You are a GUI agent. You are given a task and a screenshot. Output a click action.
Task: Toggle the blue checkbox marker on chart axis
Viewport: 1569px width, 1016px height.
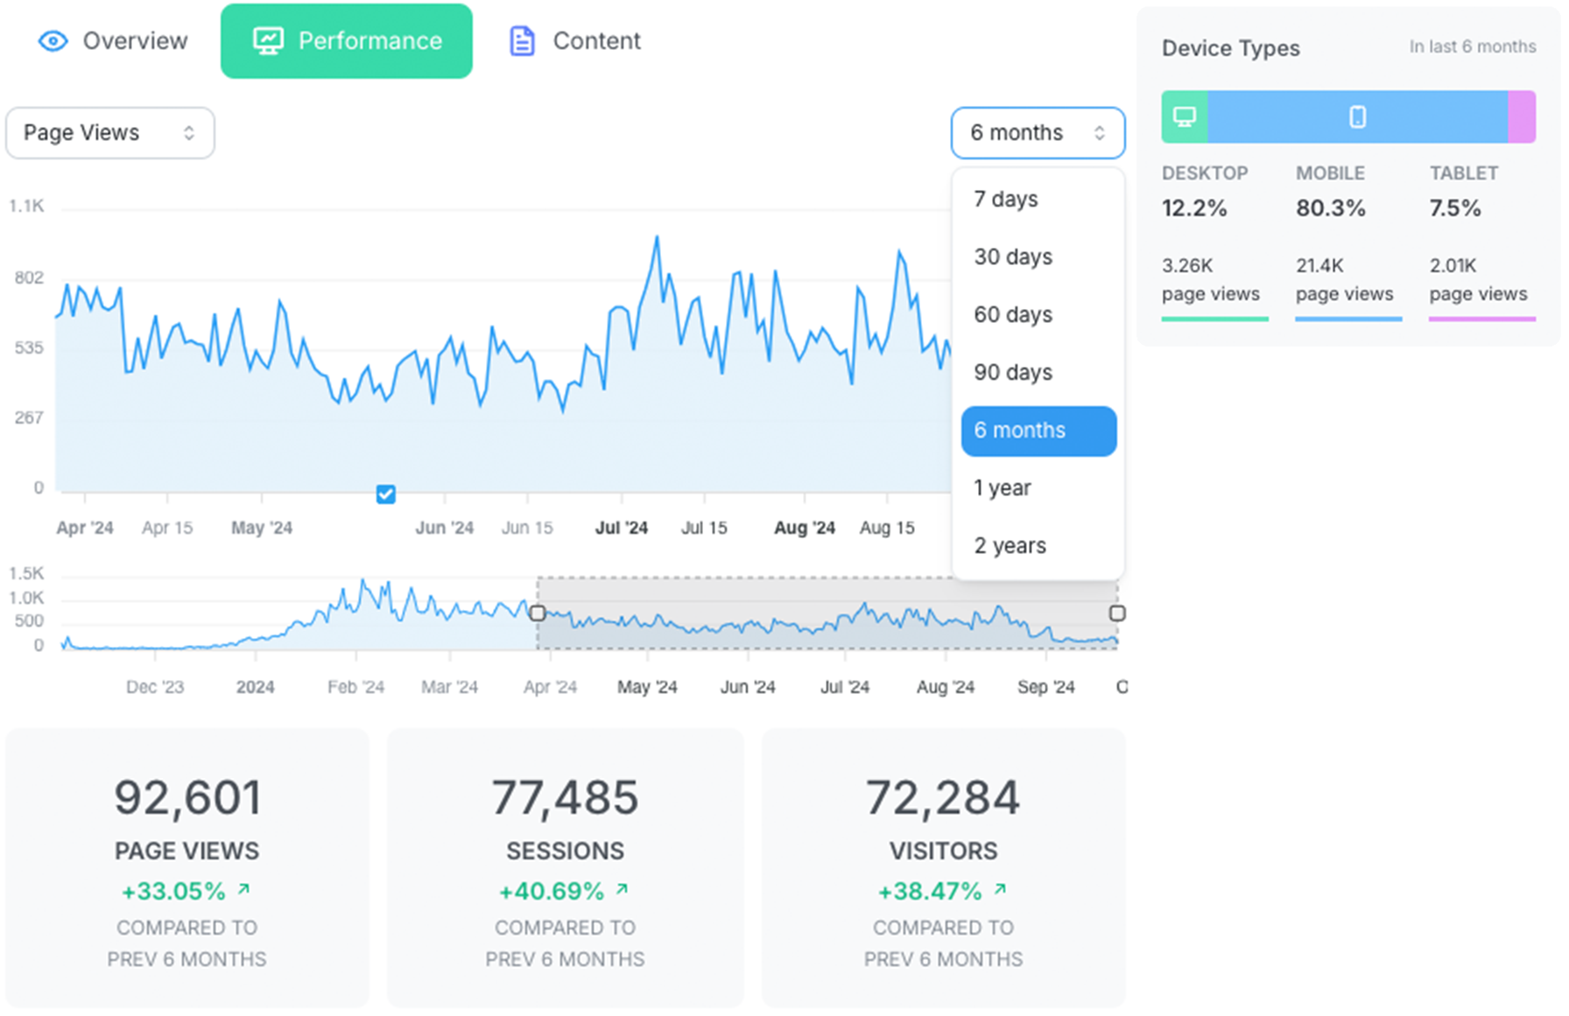click(x=385, y=494)
